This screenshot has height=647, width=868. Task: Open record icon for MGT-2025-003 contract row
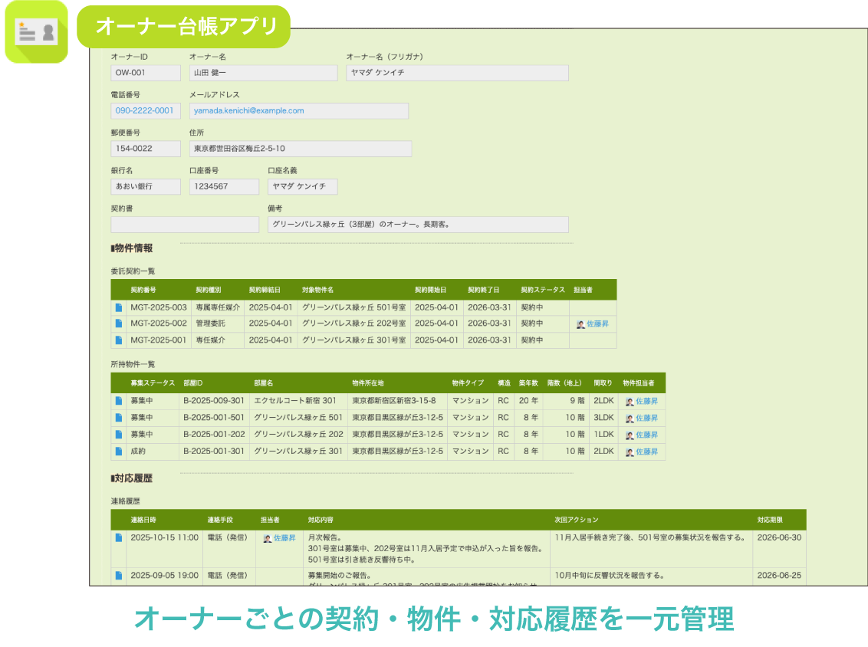tap(118, 307)
